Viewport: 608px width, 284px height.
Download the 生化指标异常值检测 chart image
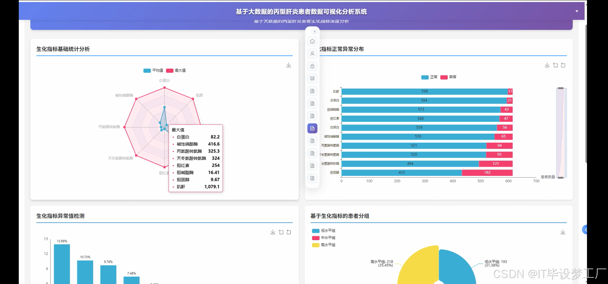click(273, 232)
